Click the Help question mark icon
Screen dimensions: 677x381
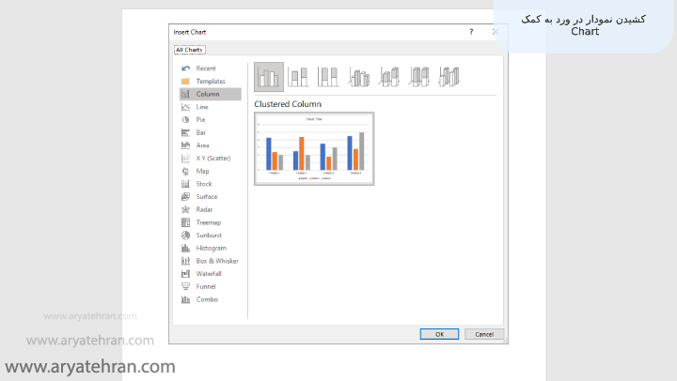[x=471, y=32]
